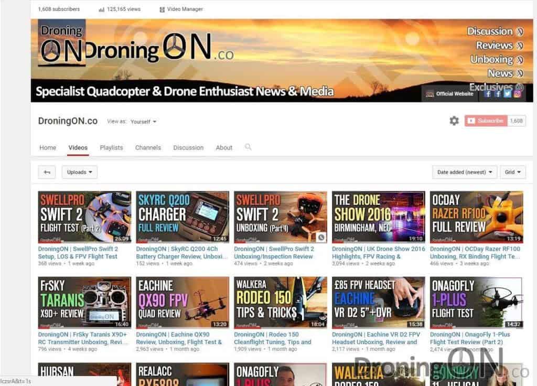Click the DroningON channel avatar logo
537x386 pixels.
(x=62, y=43)
